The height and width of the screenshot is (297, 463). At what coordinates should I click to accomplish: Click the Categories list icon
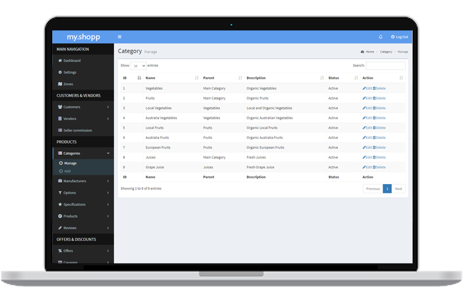(60, 153)
